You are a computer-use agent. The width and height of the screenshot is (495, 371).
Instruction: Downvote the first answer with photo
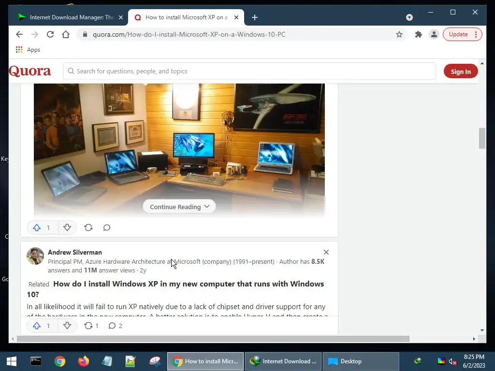67,228
